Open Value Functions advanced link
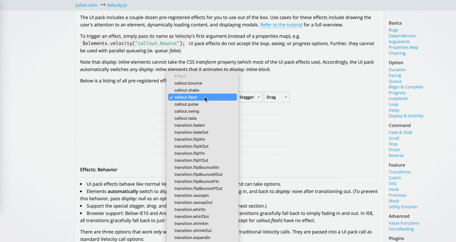Viewport: 456px width, 242px height. pos(404,223)
